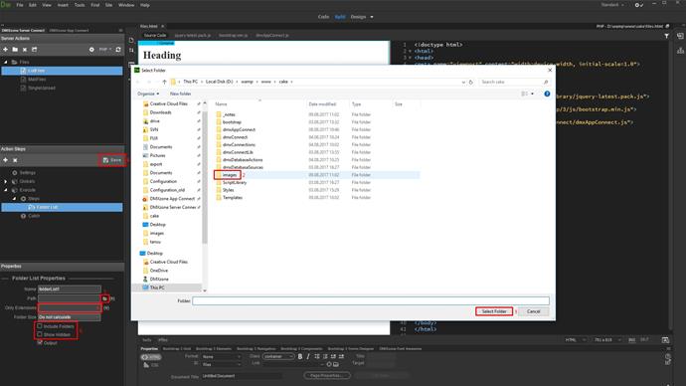Viewport: 686px width, 386px height.
Task: Open the code view filter icon
Action: (x=666, y=36)
